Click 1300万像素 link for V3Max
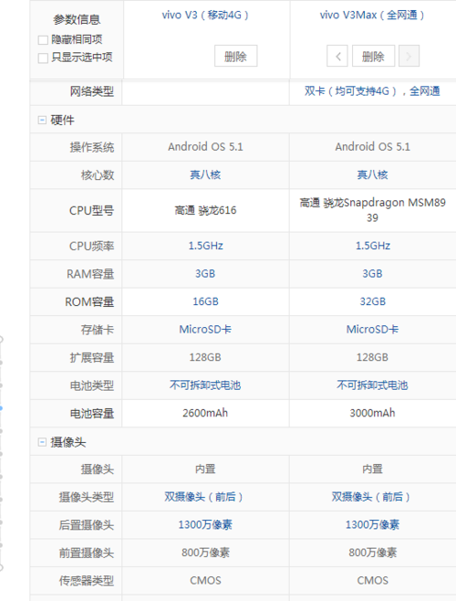 tap(372, 524)
